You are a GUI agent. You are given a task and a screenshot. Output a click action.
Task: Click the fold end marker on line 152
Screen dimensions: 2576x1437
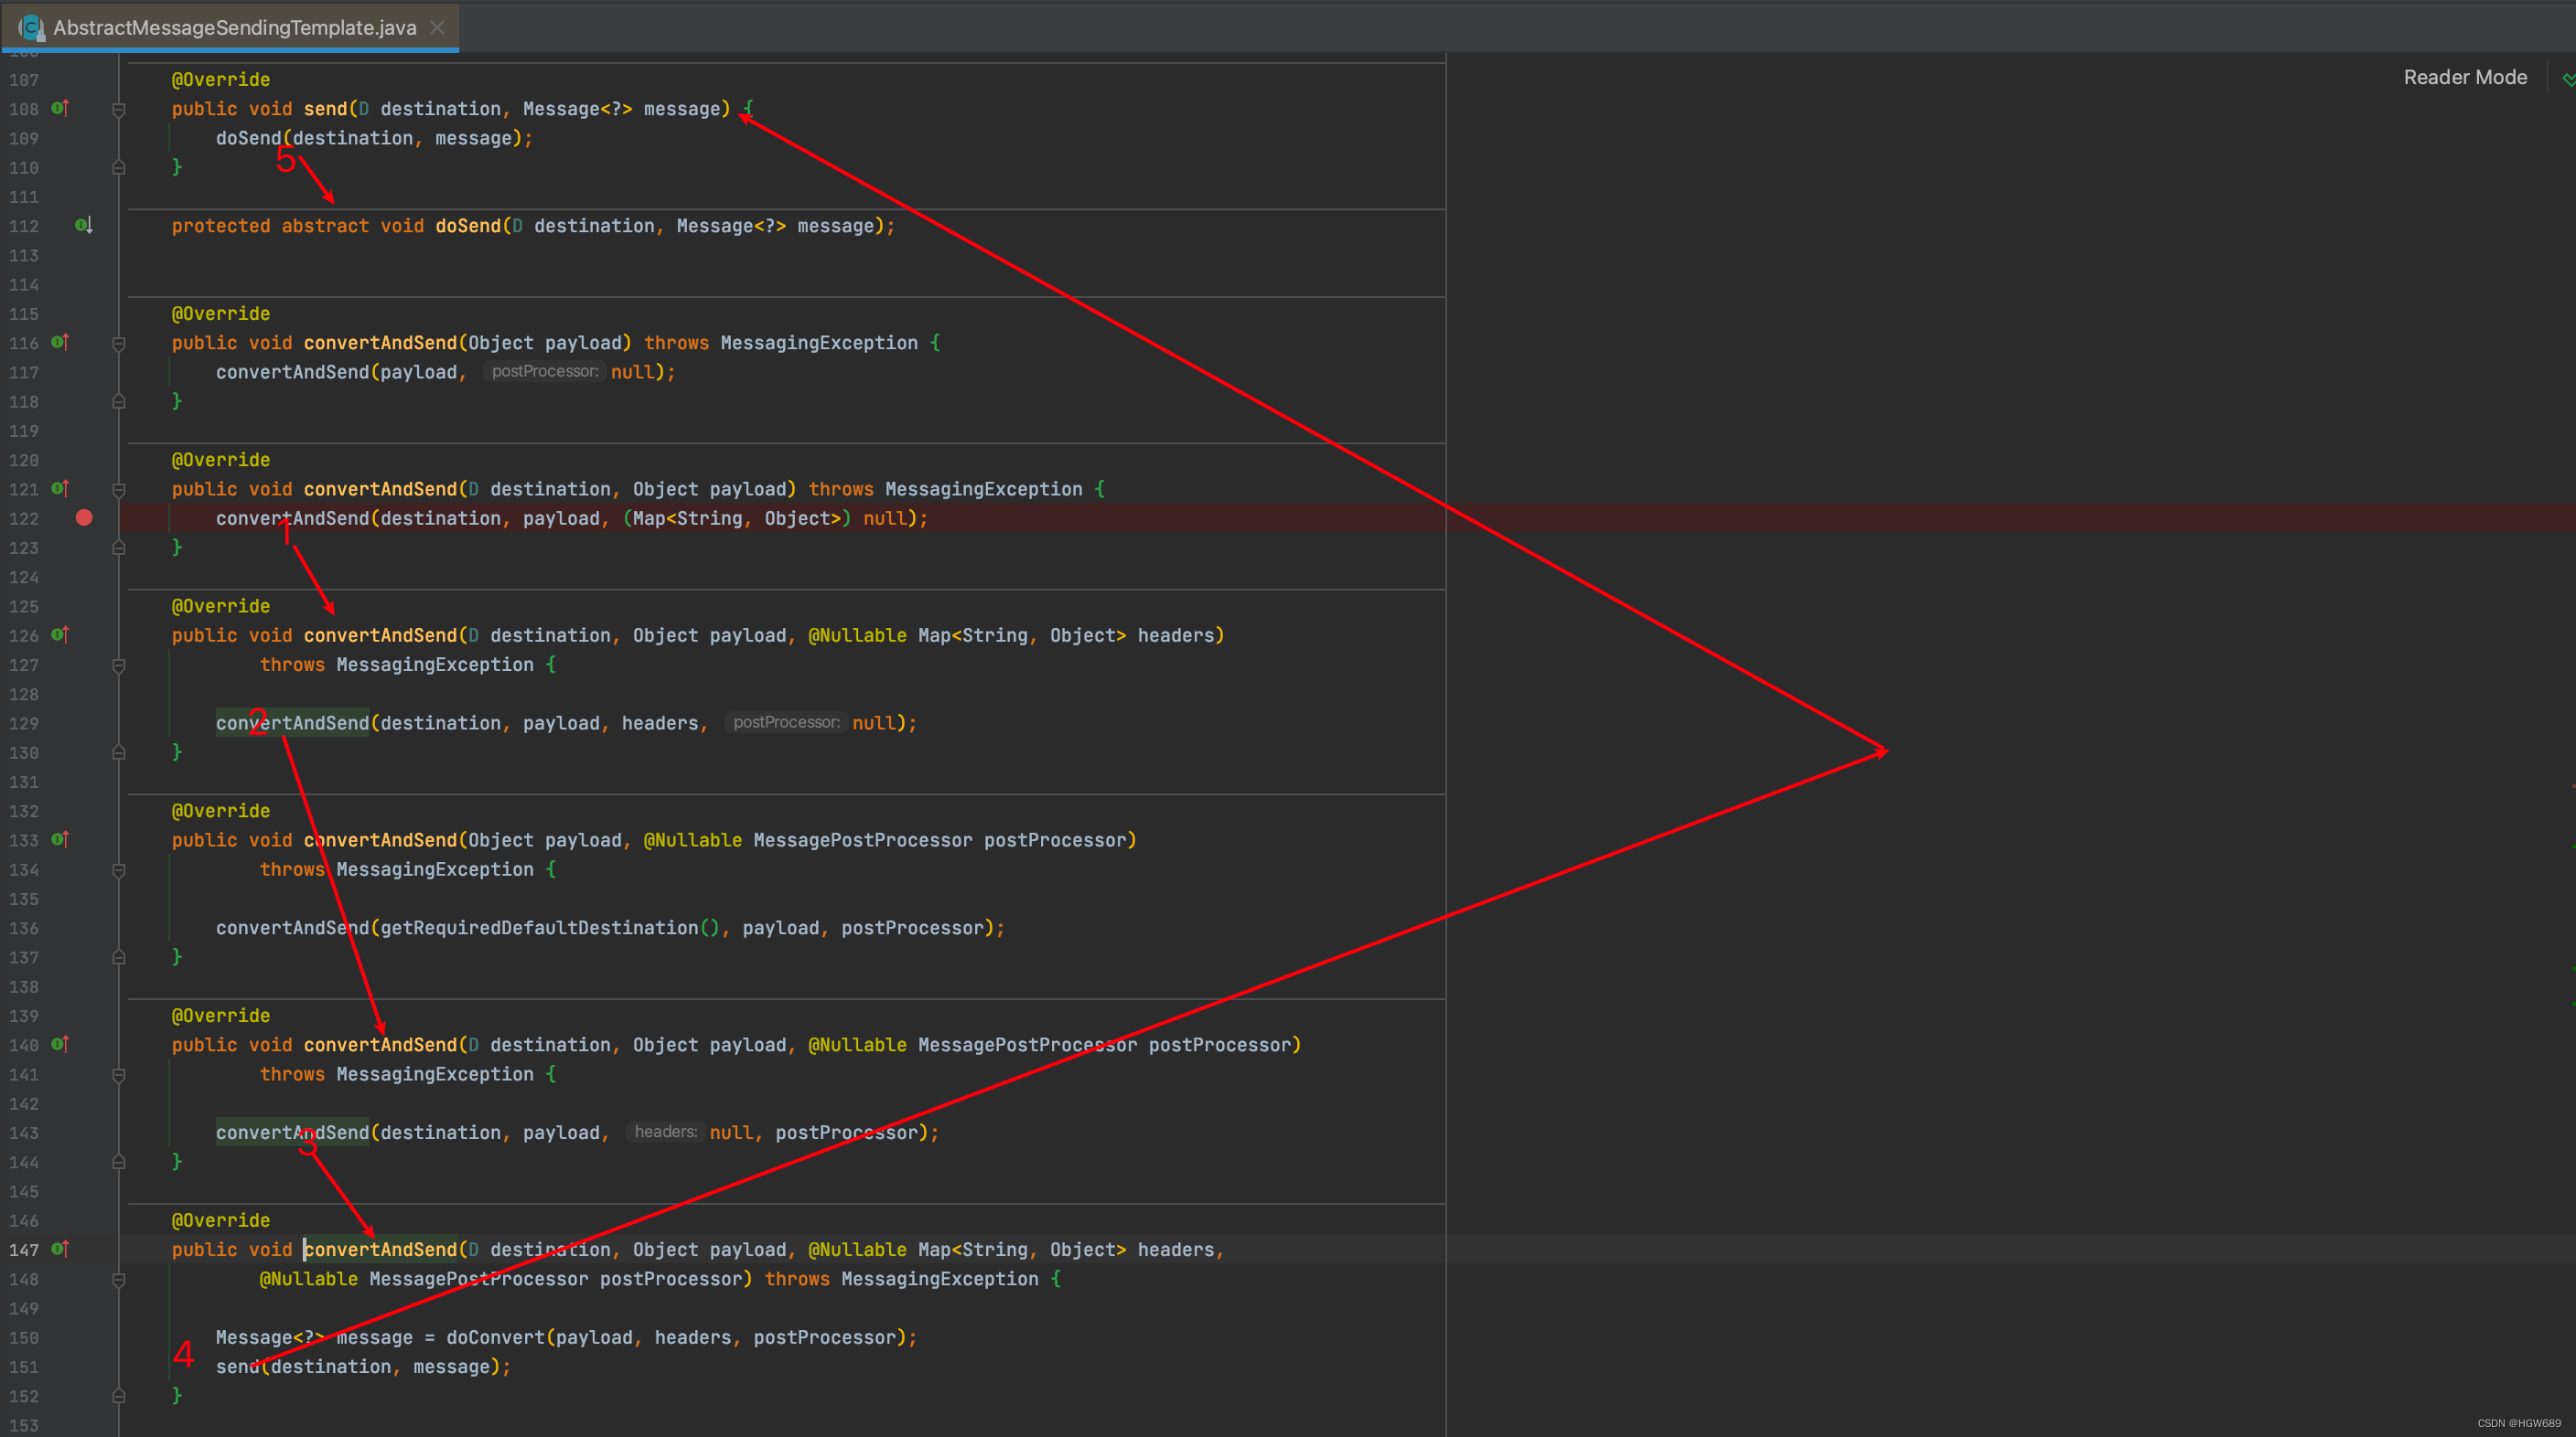(119, 1396)
